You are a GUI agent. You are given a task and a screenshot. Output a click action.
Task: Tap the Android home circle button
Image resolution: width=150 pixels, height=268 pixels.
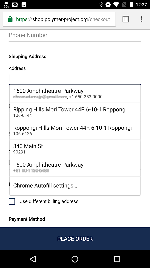pos(75,259)
